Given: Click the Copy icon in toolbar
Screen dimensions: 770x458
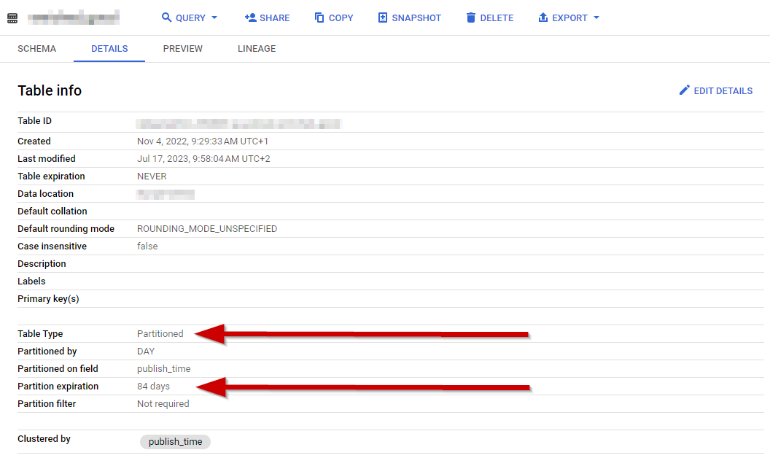Looking at the screenshot, I should (319, 18).
